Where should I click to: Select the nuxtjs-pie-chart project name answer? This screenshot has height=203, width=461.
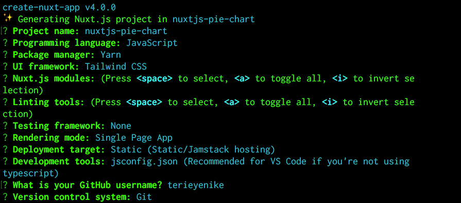tap(126, 31)
